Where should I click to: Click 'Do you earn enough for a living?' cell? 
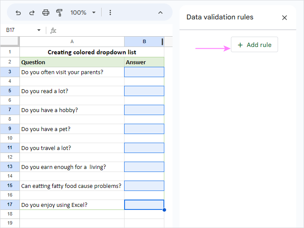coord(72,167)
